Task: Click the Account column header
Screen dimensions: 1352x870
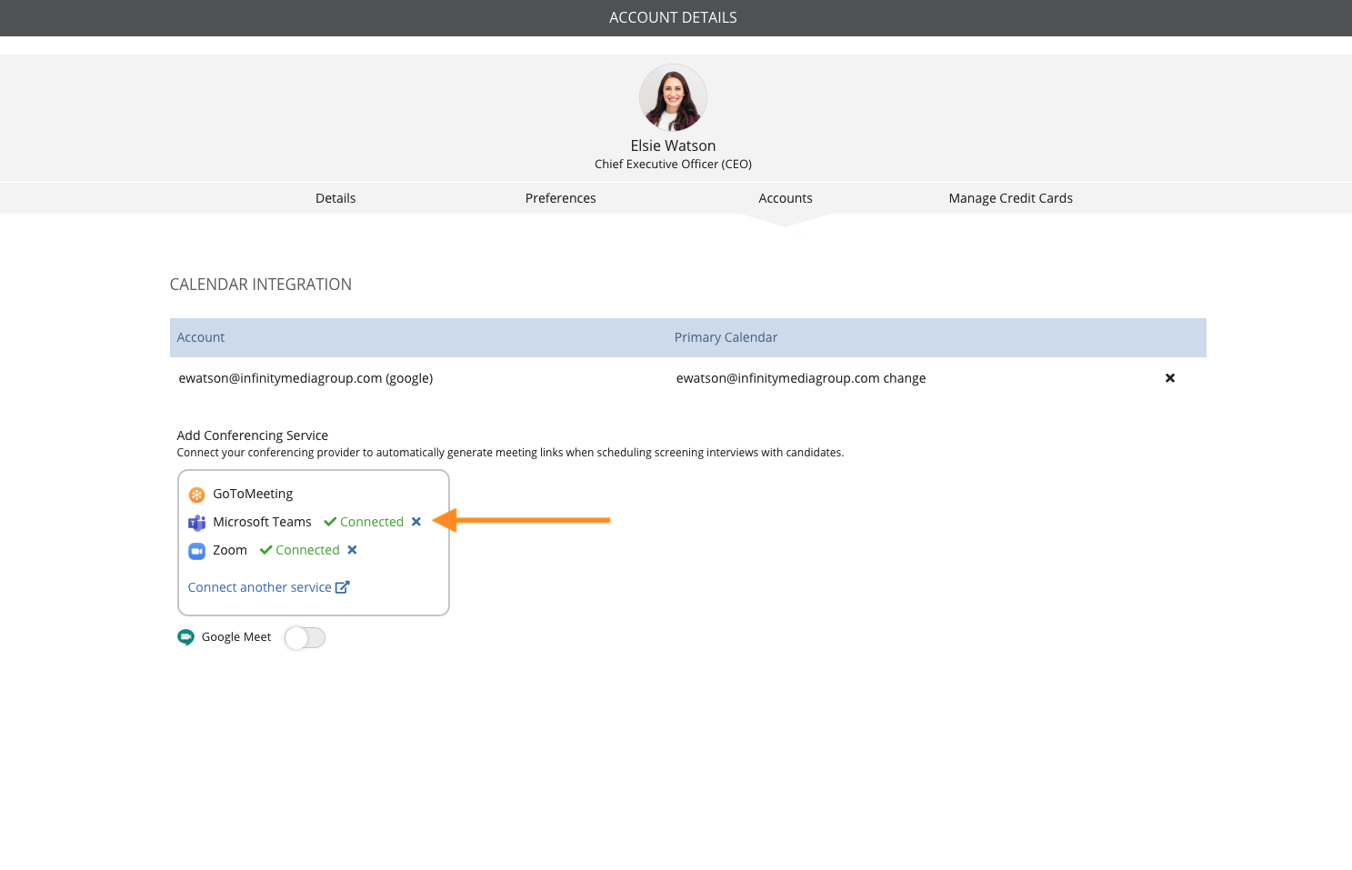Action: point(201,337)
